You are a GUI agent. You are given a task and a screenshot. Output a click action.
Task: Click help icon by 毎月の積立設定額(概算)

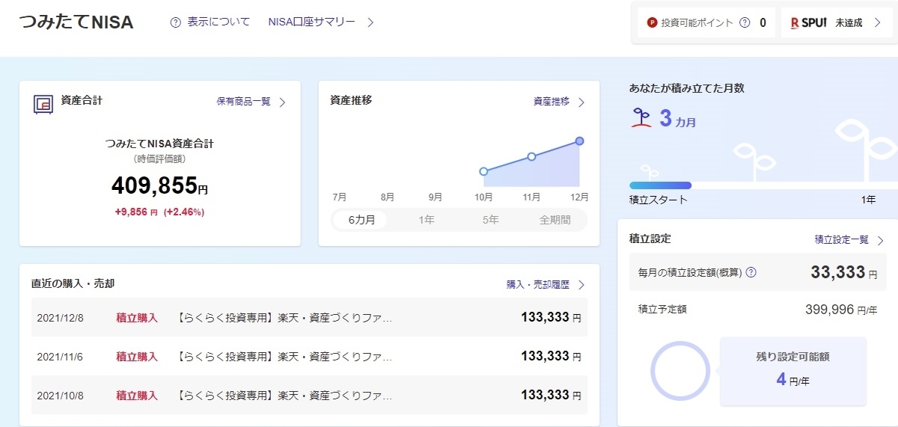pyautogui.click(x=751, y=272)
